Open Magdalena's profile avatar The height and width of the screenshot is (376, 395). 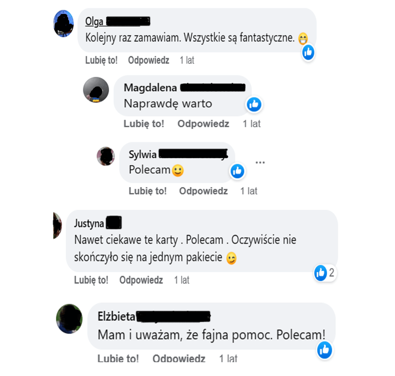point(96,89)
